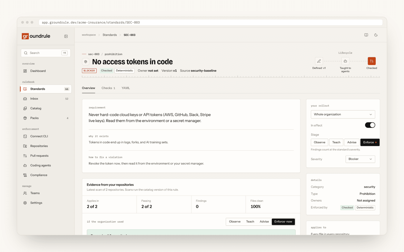Select Advise in the evidence simulation selector
The width and height of the screenshot is (404, 252).
pyautogui.click(x=264, y=222)
